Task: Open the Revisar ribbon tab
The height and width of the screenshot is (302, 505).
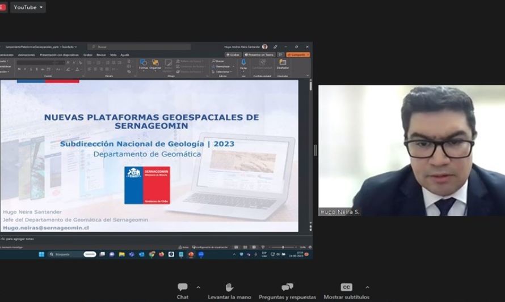Action: 101,55
